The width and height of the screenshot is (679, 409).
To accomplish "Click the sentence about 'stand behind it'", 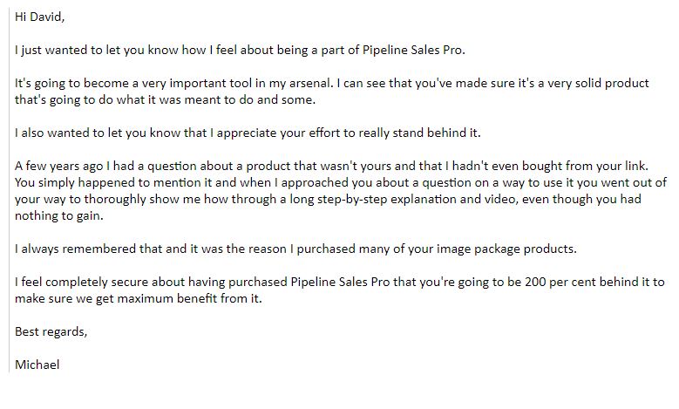I will tap(248, 133).
